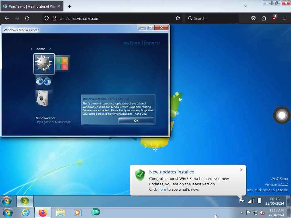Select the Minesweeper tile in extras library

click(x=44, y=64)
